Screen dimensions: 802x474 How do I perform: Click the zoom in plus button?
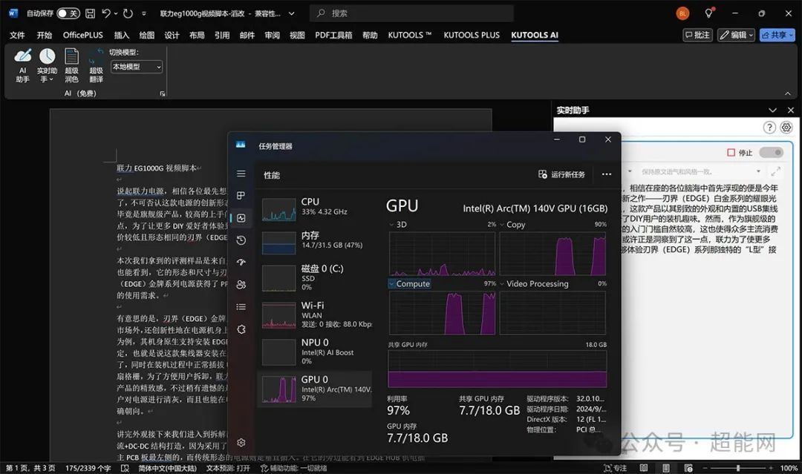point(771,468)
